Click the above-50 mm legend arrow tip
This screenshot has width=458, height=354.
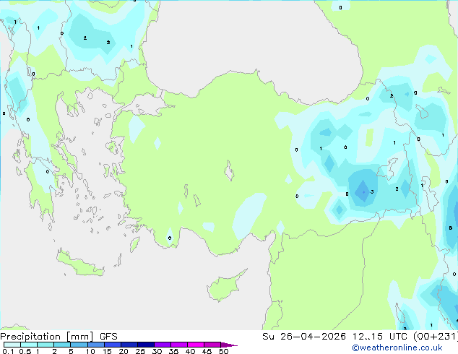pos(229,345)
